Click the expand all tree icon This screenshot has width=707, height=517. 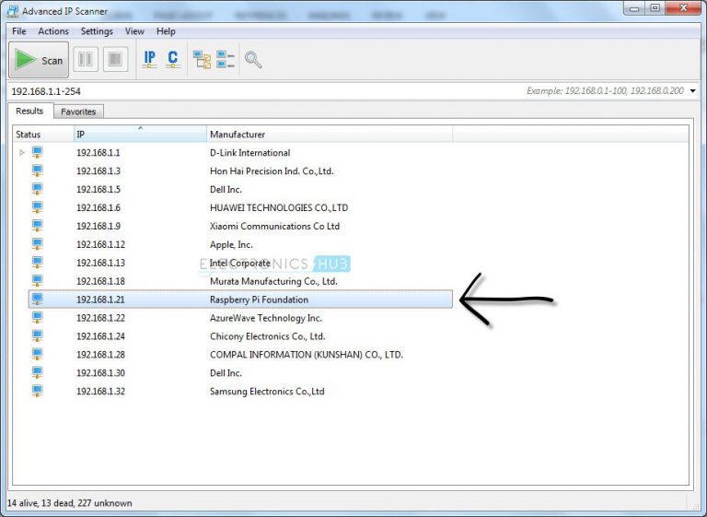[202, 60]
